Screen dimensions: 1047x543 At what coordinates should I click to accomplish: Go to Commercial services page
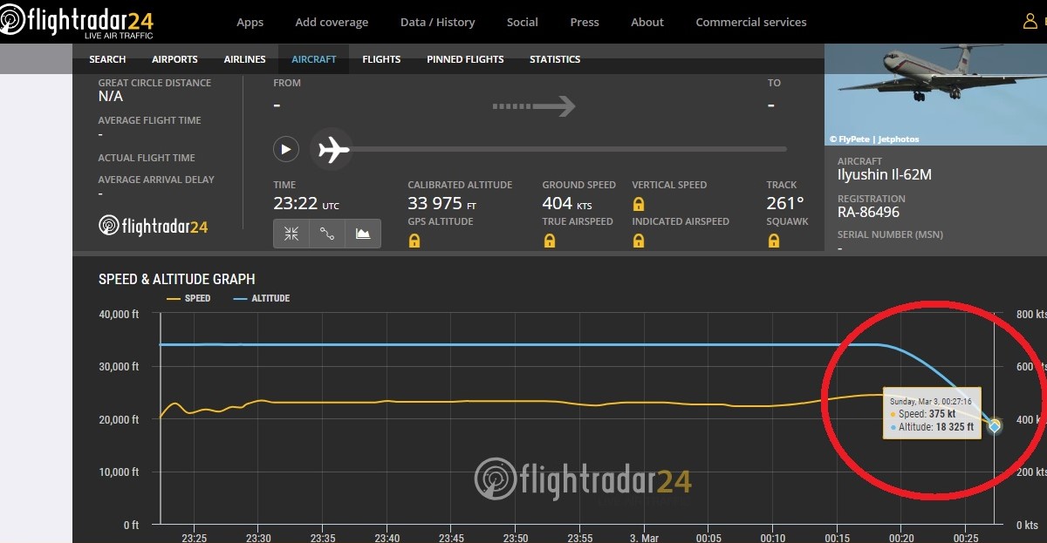(750, 22)
